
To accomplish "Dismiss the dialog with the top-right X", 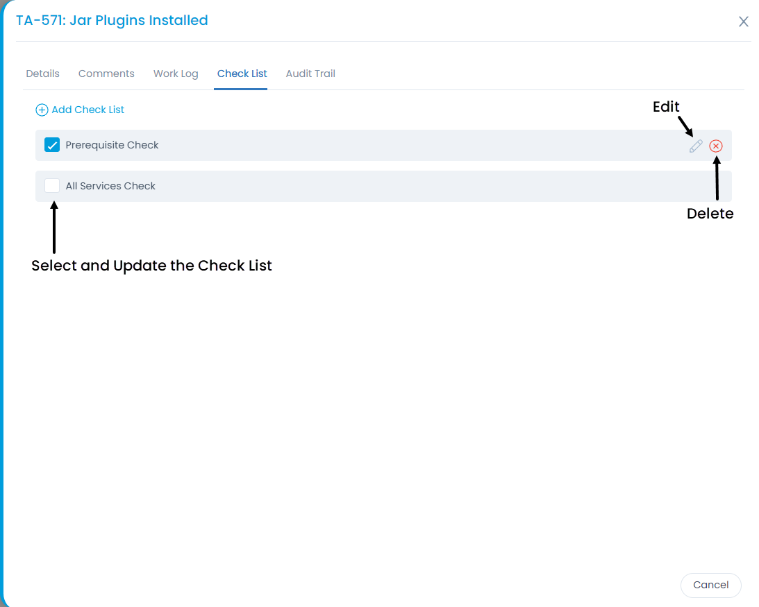I will [x=743, y=22].
